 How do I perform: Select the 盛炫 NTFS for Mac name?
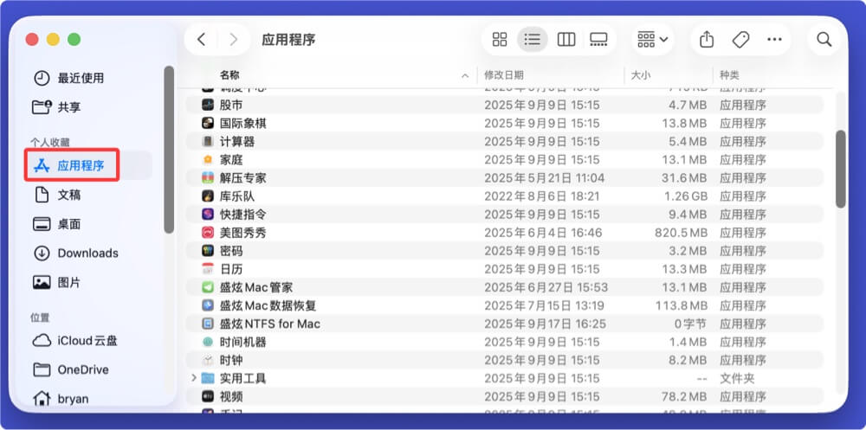[x=270, y=324]
